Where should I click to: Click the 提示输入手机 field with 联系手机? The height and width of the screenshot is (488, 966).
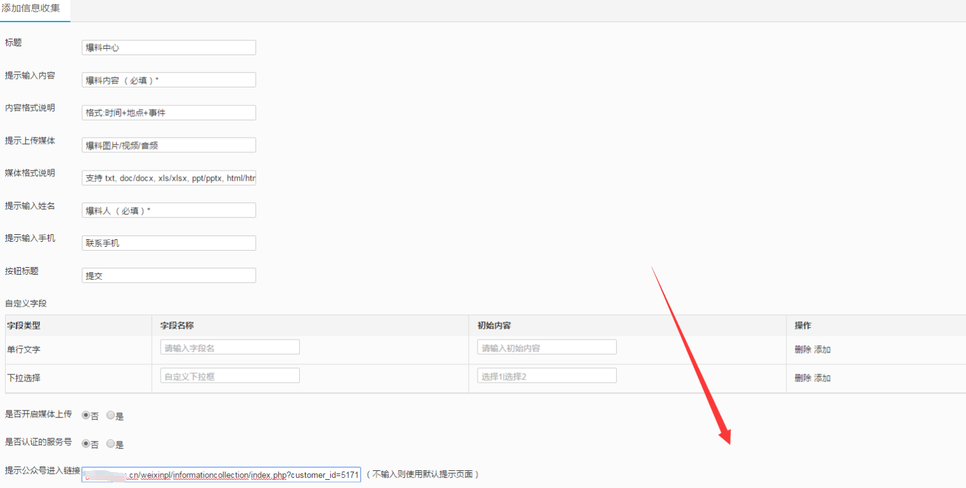168,243
